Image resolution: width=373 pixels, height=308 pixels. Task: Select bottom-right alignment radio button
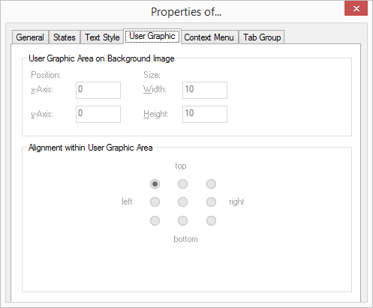tap(211, 221)
